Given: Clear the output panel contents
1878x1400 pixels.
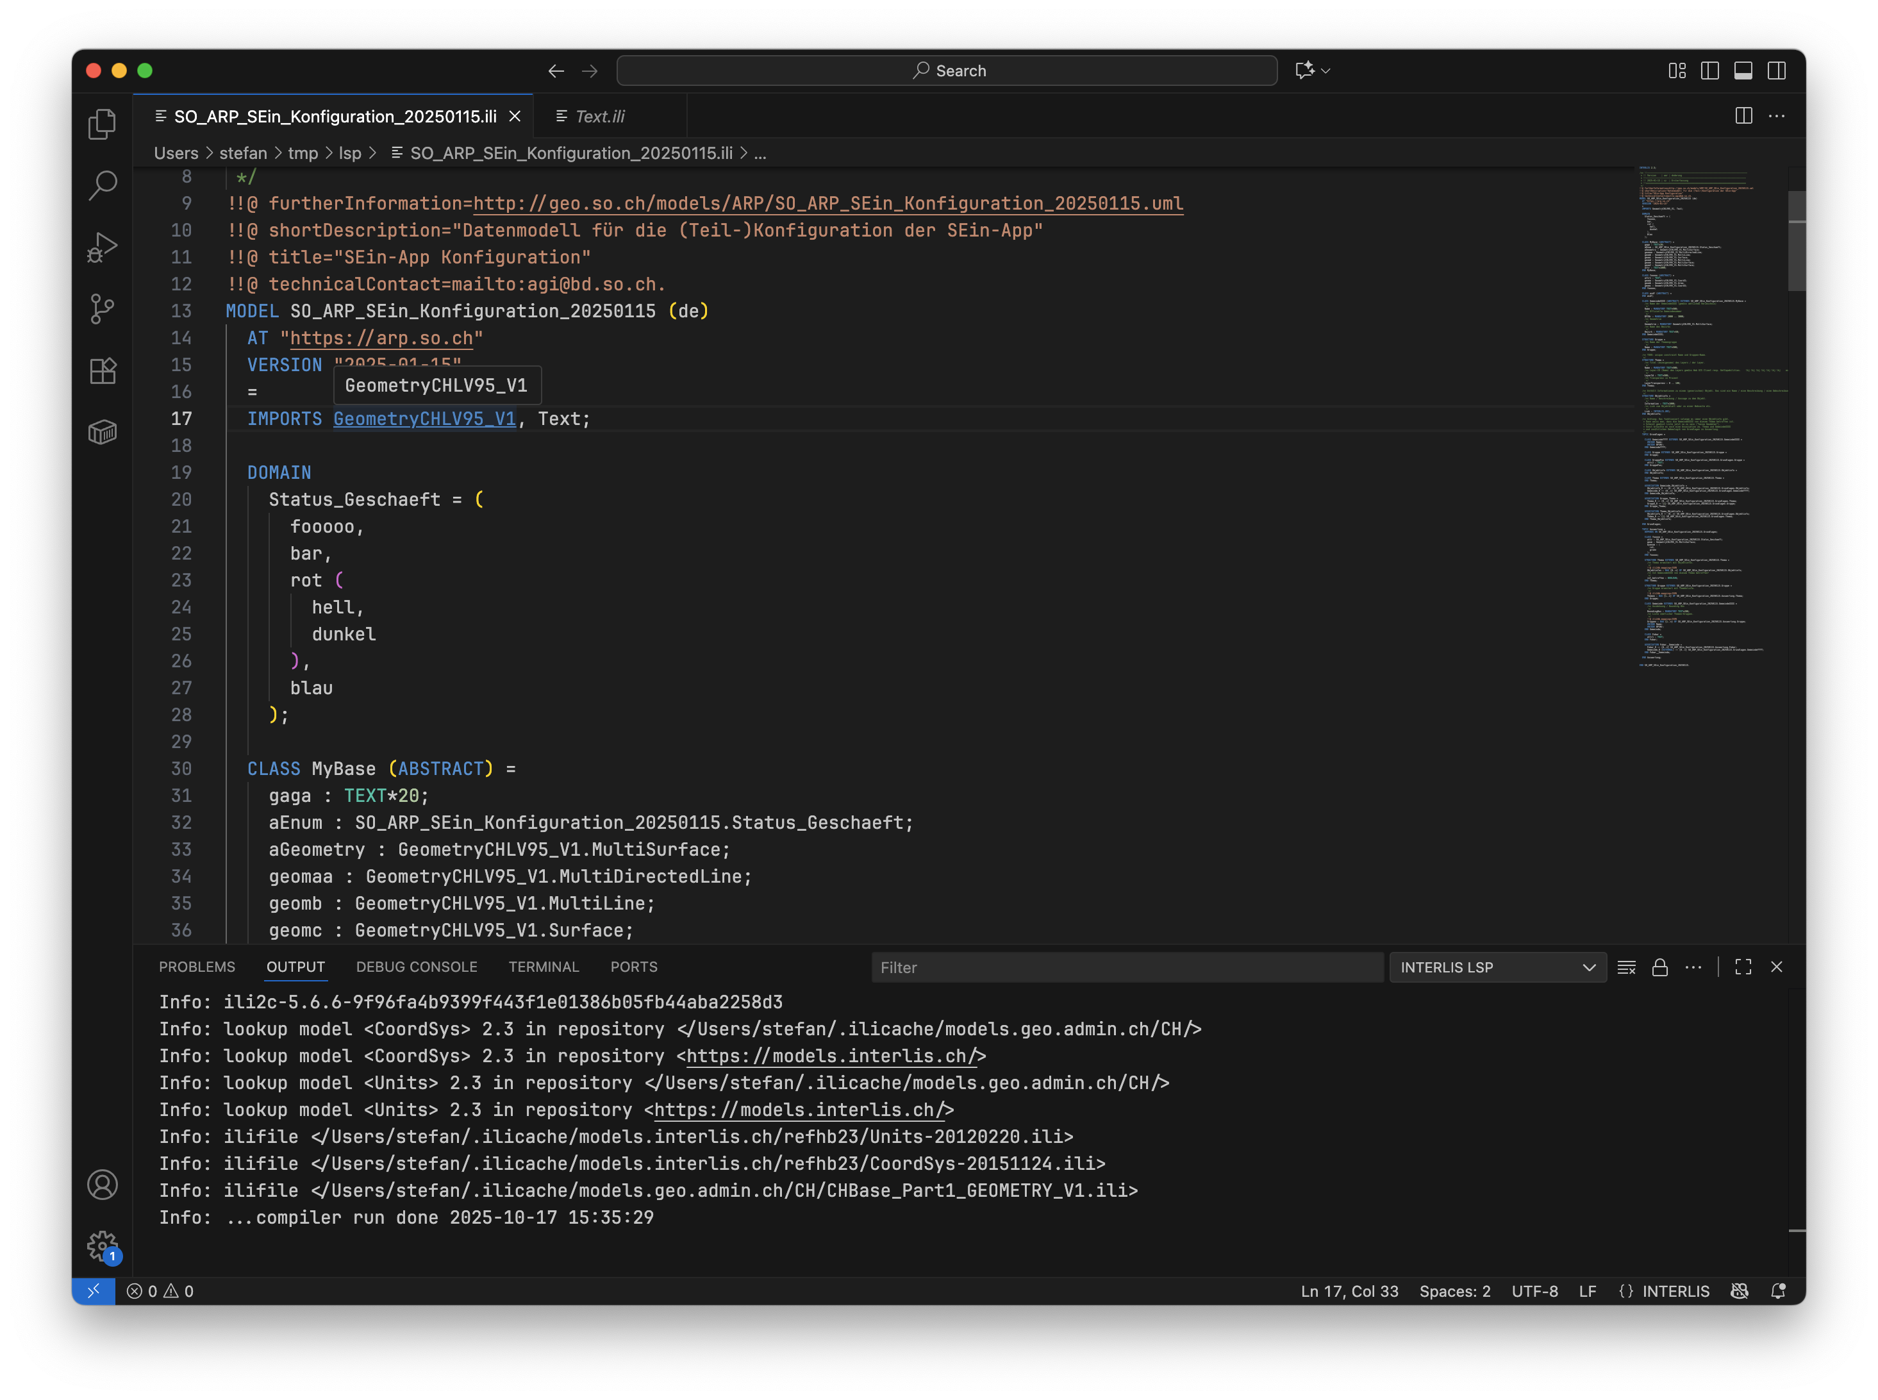Looking at the screenshot, I should (1626, 967).
